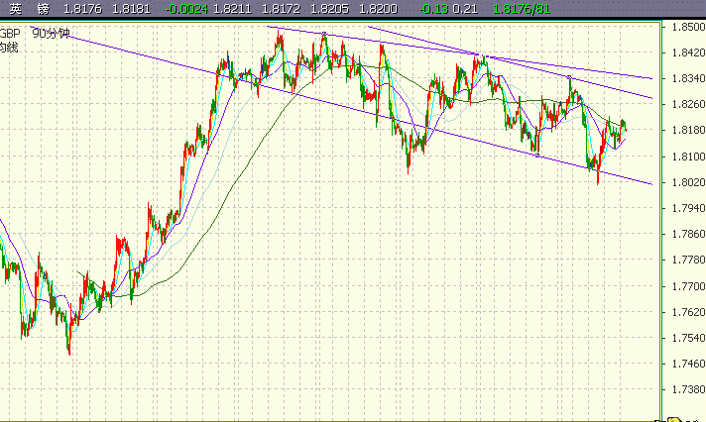The image size is (706, 422).
Task: Select the 1.8176/81 bid/ask quote
Action: [x=522, y=9]
